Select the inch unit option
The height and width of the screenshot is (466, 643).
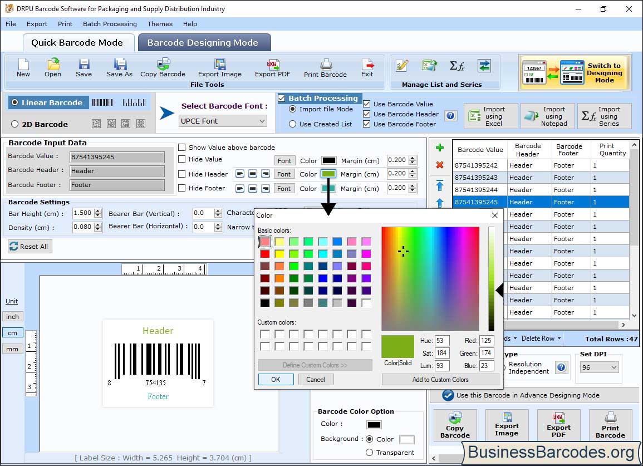[12, 316]
